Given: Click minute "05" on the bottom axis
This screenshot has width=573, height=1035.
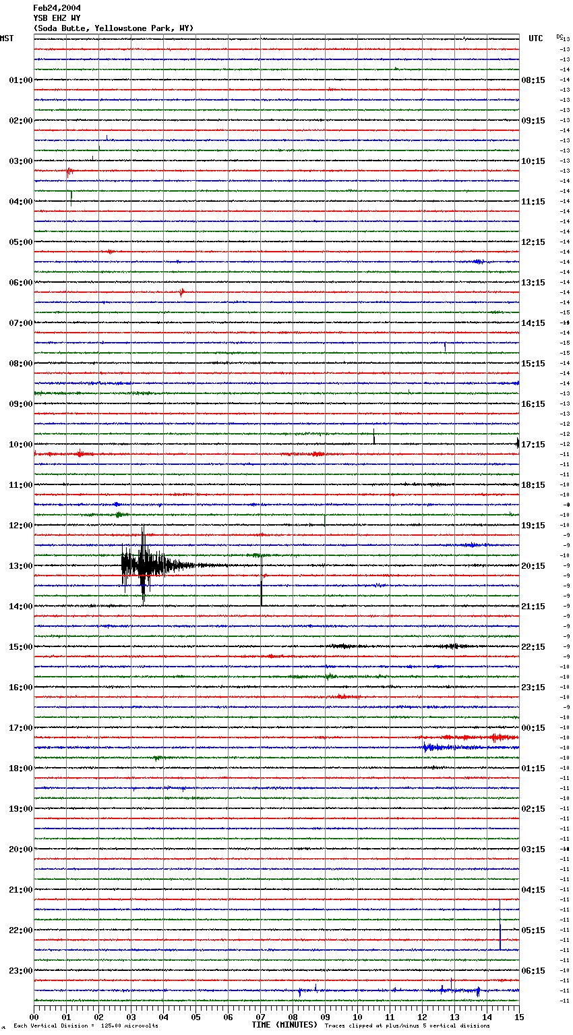Looking at the screenshot, I should 195,1017.
